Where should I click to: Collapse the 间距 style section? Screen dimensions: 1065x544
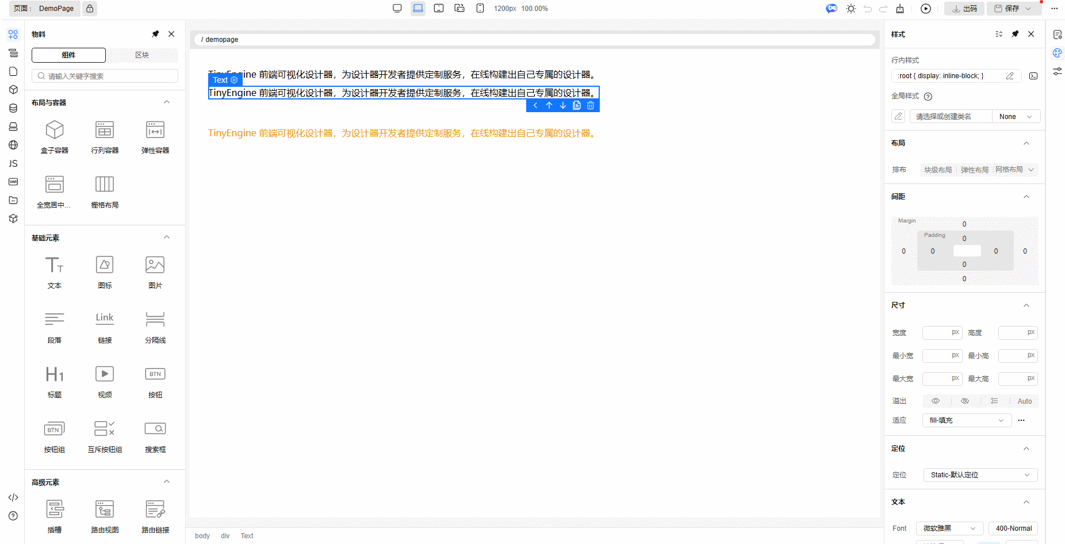click(1026, 197)
